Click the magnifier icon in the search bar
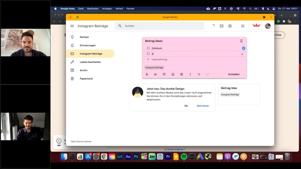The image size is (301, 169). (x=120, y=26)
